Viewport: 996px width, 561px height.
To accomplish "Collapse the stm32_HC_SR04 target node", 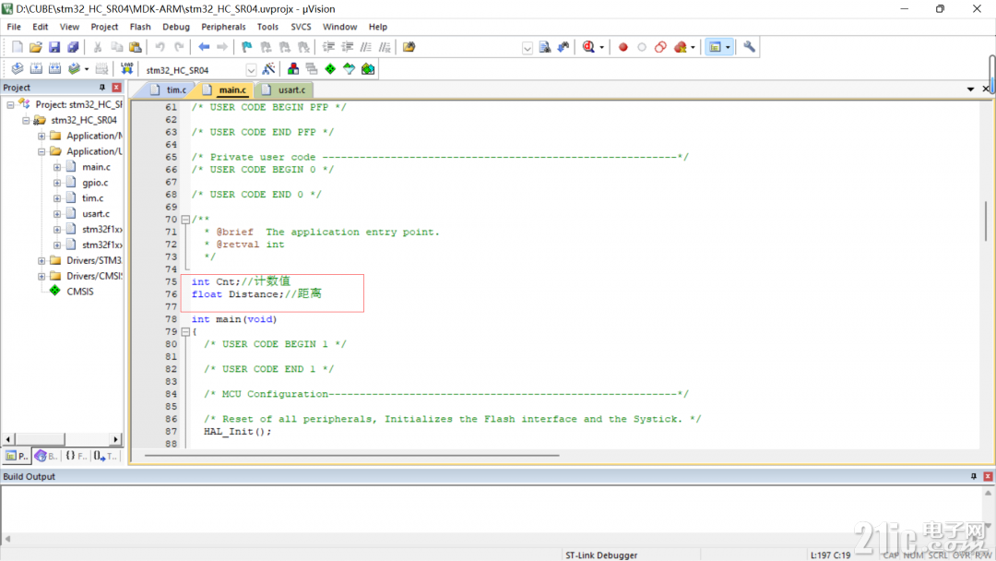I will (x=26, y=120).
